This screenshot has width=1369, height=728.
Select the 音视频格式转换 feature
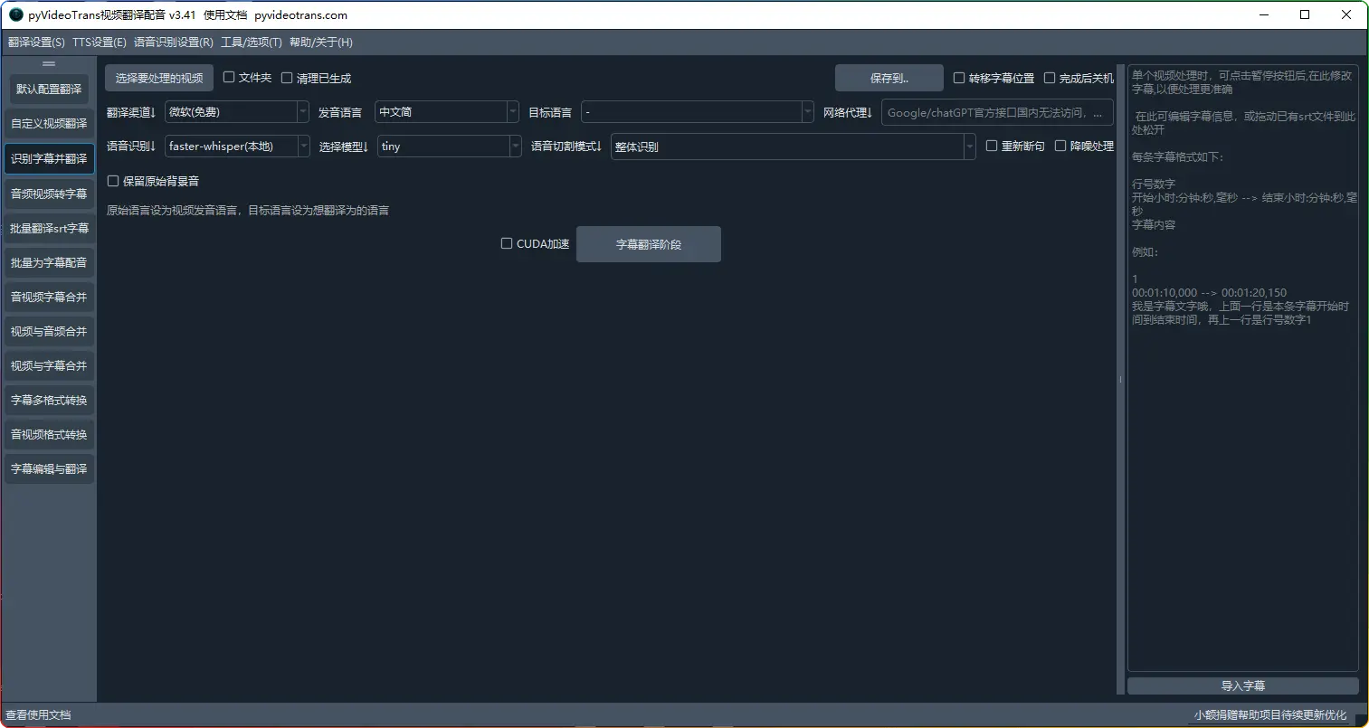[x=49, y=434]
